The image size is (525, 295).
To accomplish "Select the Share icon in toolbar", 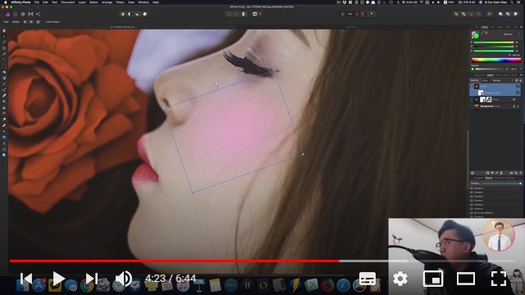I will point(38,14).
